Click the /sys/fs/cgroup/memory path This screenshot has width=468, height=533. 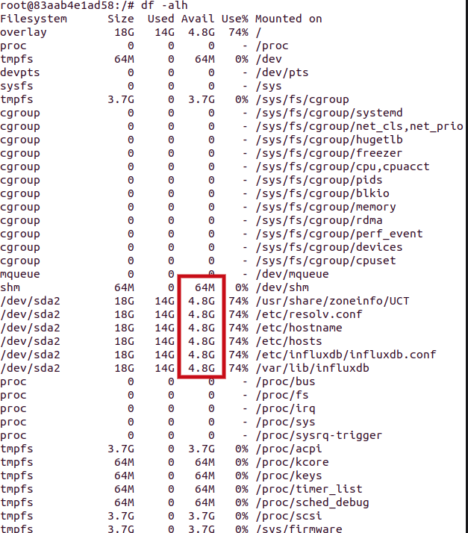(x=325, y=207)
